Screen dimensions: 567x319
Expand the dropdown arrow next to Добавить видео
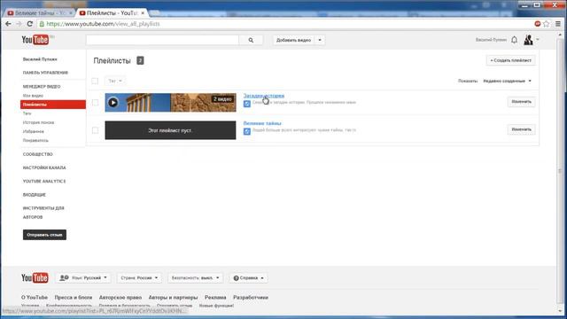(x=320, y=40)
